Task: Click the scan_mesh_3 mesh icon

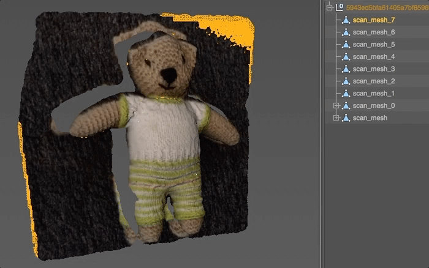Action: 346,69
